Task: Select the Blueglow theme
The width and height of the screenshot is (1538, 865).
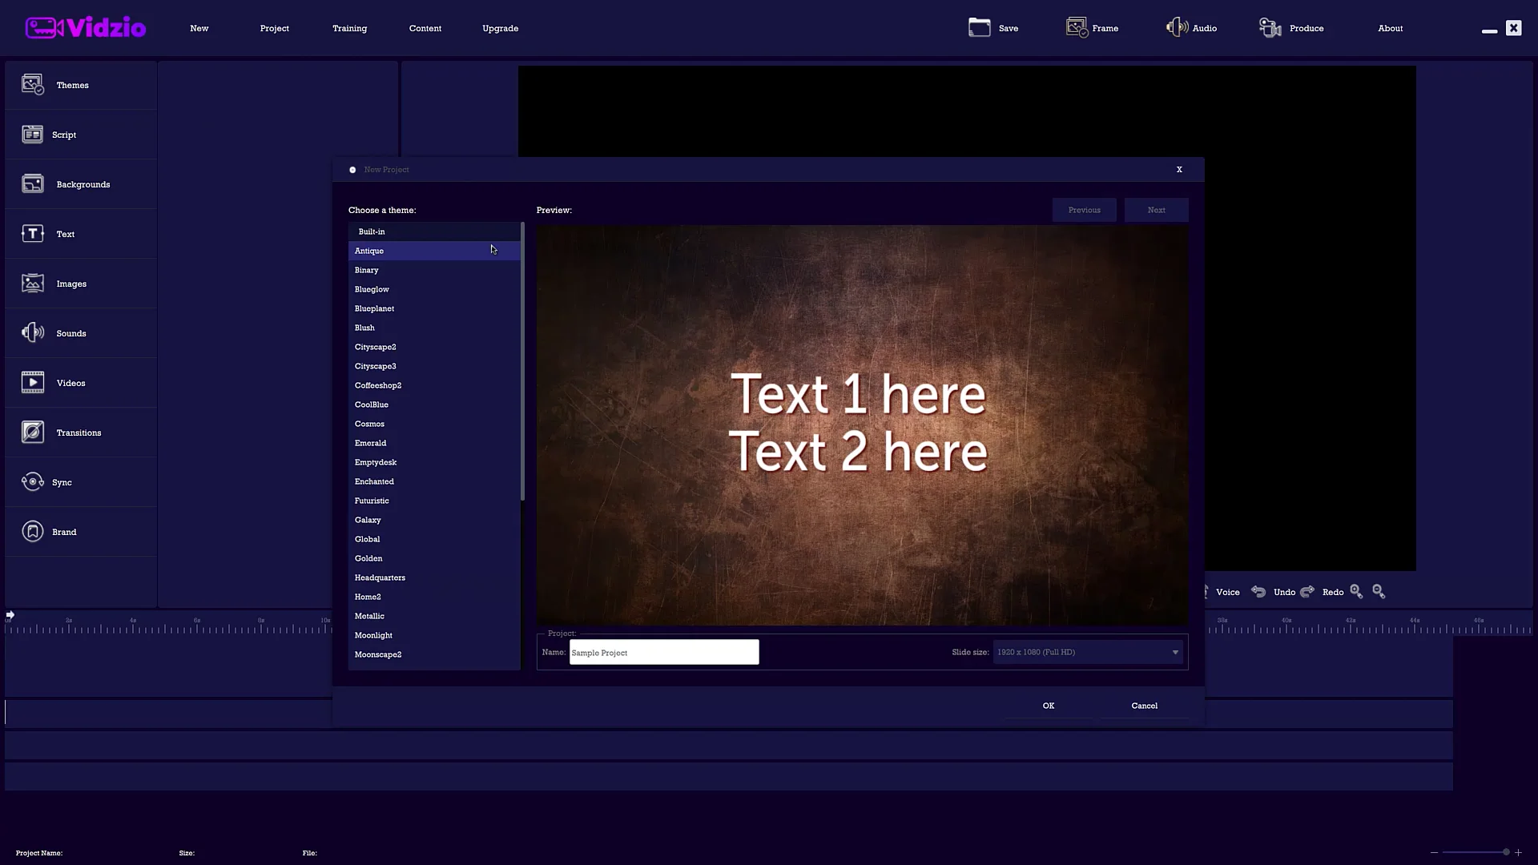Action: (x=434, y=289)
